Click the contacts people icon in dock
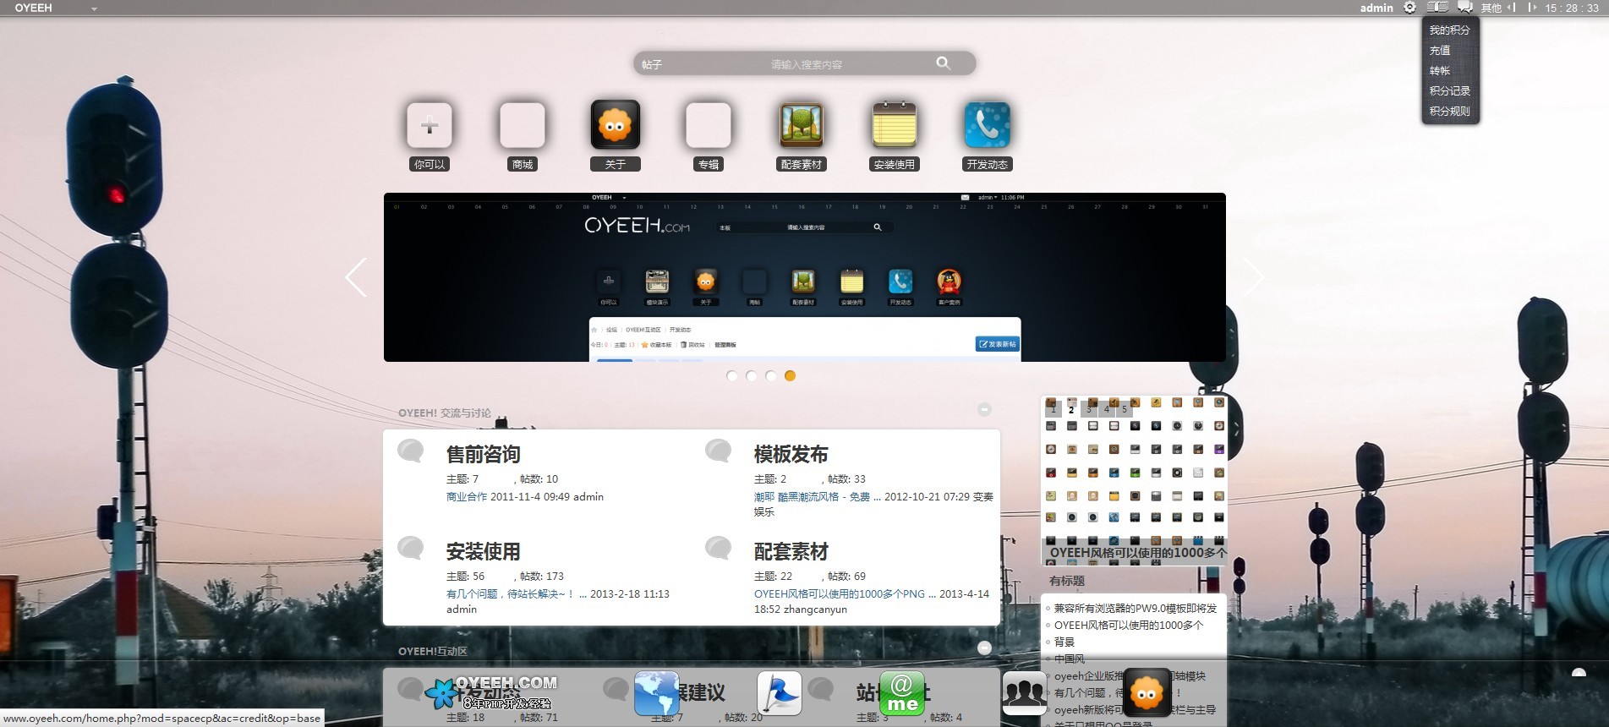Screen dimensions: 1609x727 point(1025,694)
